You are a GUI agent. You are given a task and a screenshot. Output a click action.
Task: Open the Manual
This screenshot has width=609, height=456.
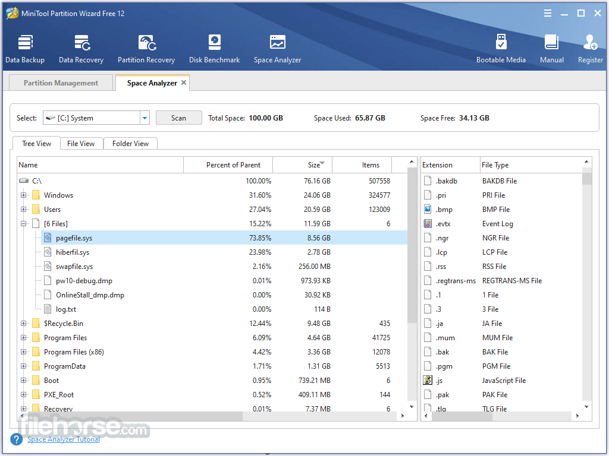pyautogui.click(x=551, y=49)
